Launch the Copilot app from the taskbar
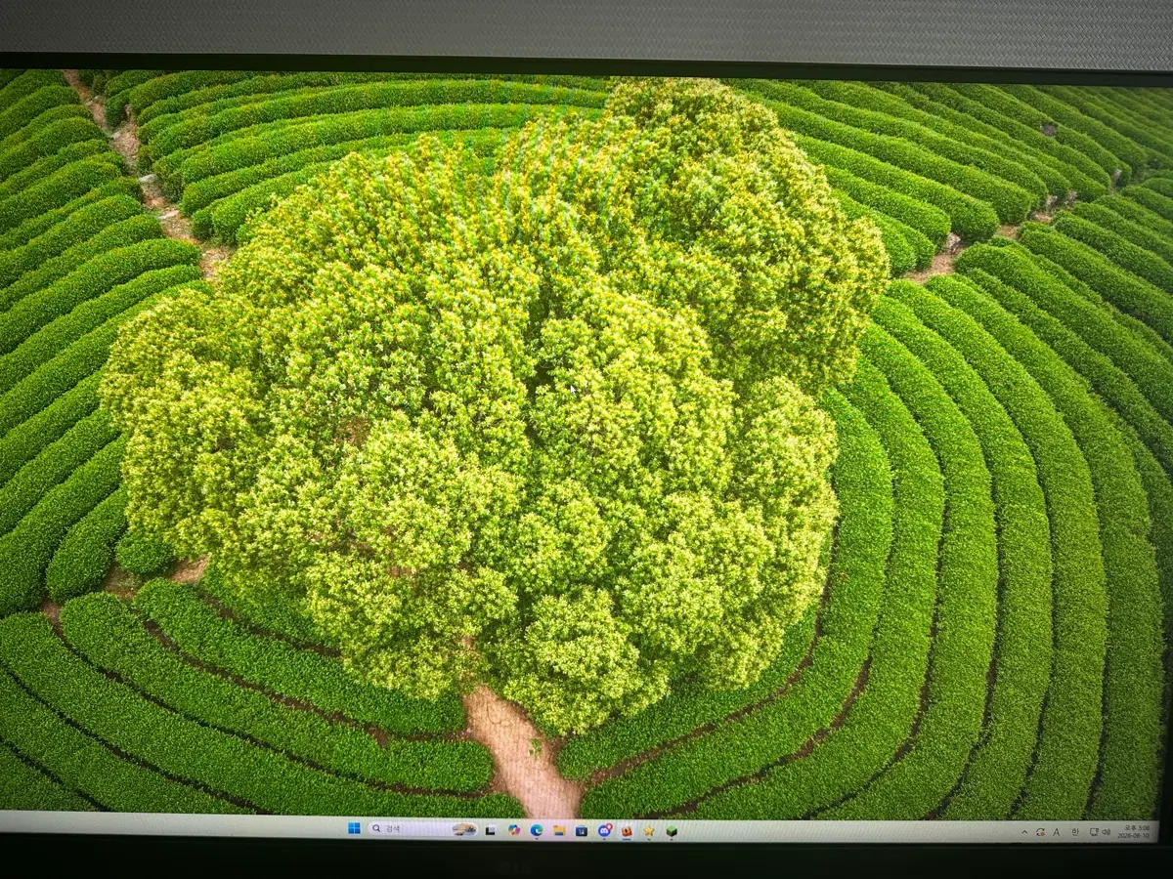 [514, 830]
